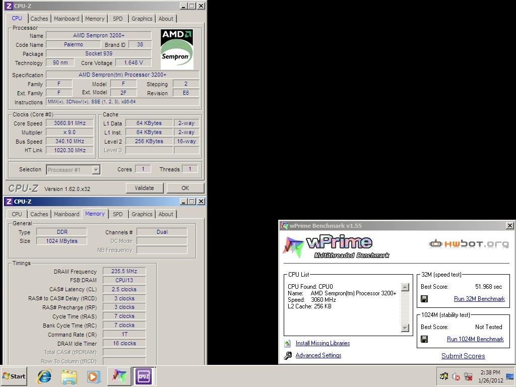Click the Bus Speed 340.10 MHz value

[70, 141]
